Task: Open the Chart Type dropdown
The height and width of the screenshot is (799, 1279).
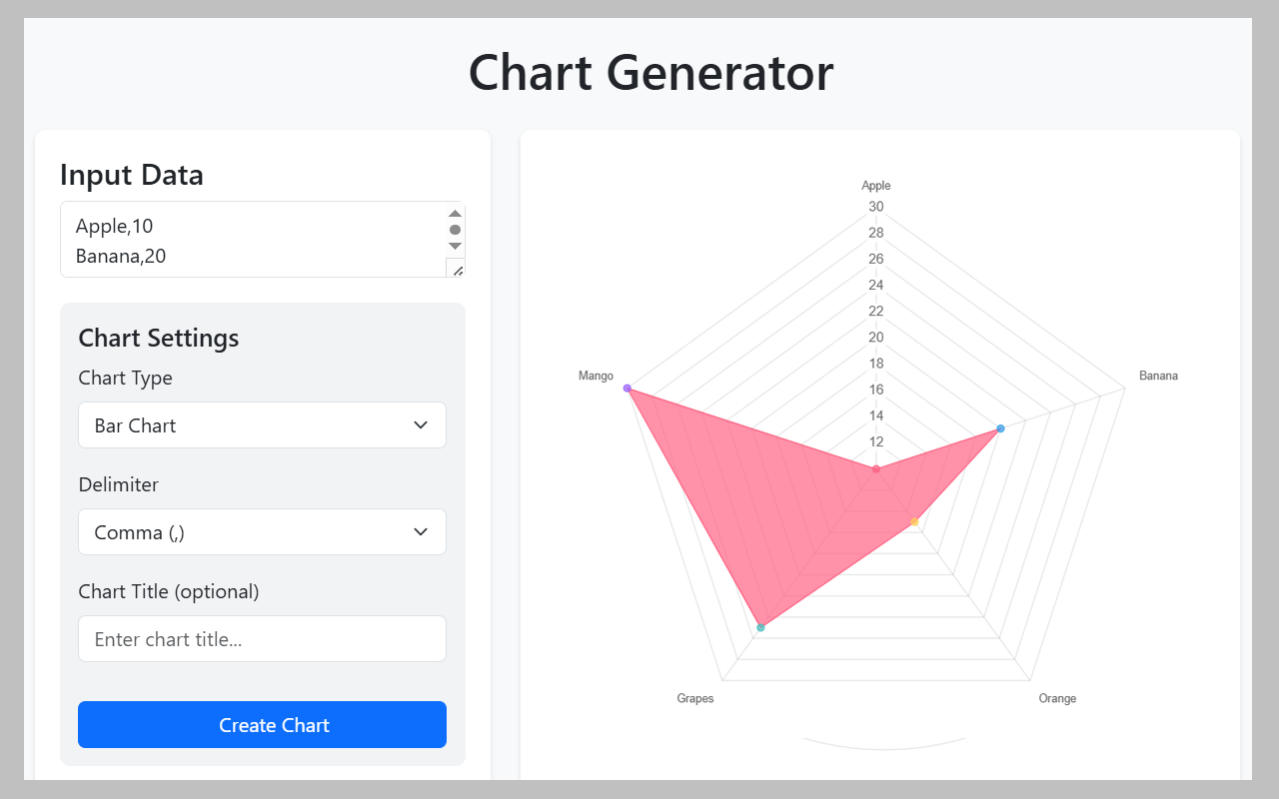Action: pyautogui.click(x=262, y=425)
